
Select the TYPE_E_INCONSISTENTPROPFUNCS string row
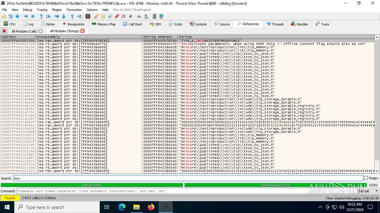(188, 41)
